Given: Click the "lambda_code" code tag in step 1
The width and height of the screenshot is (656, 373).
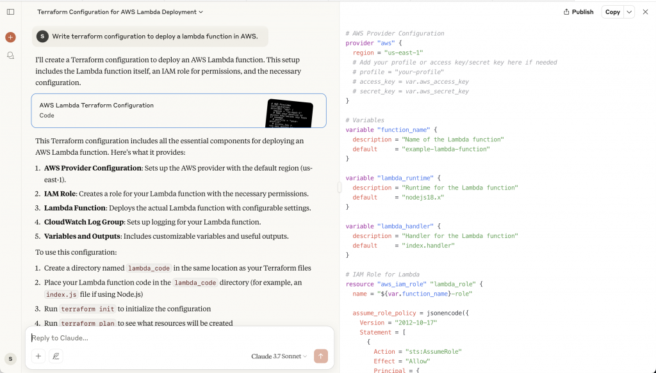Looking at the screenshot, I should click(149, 268).
